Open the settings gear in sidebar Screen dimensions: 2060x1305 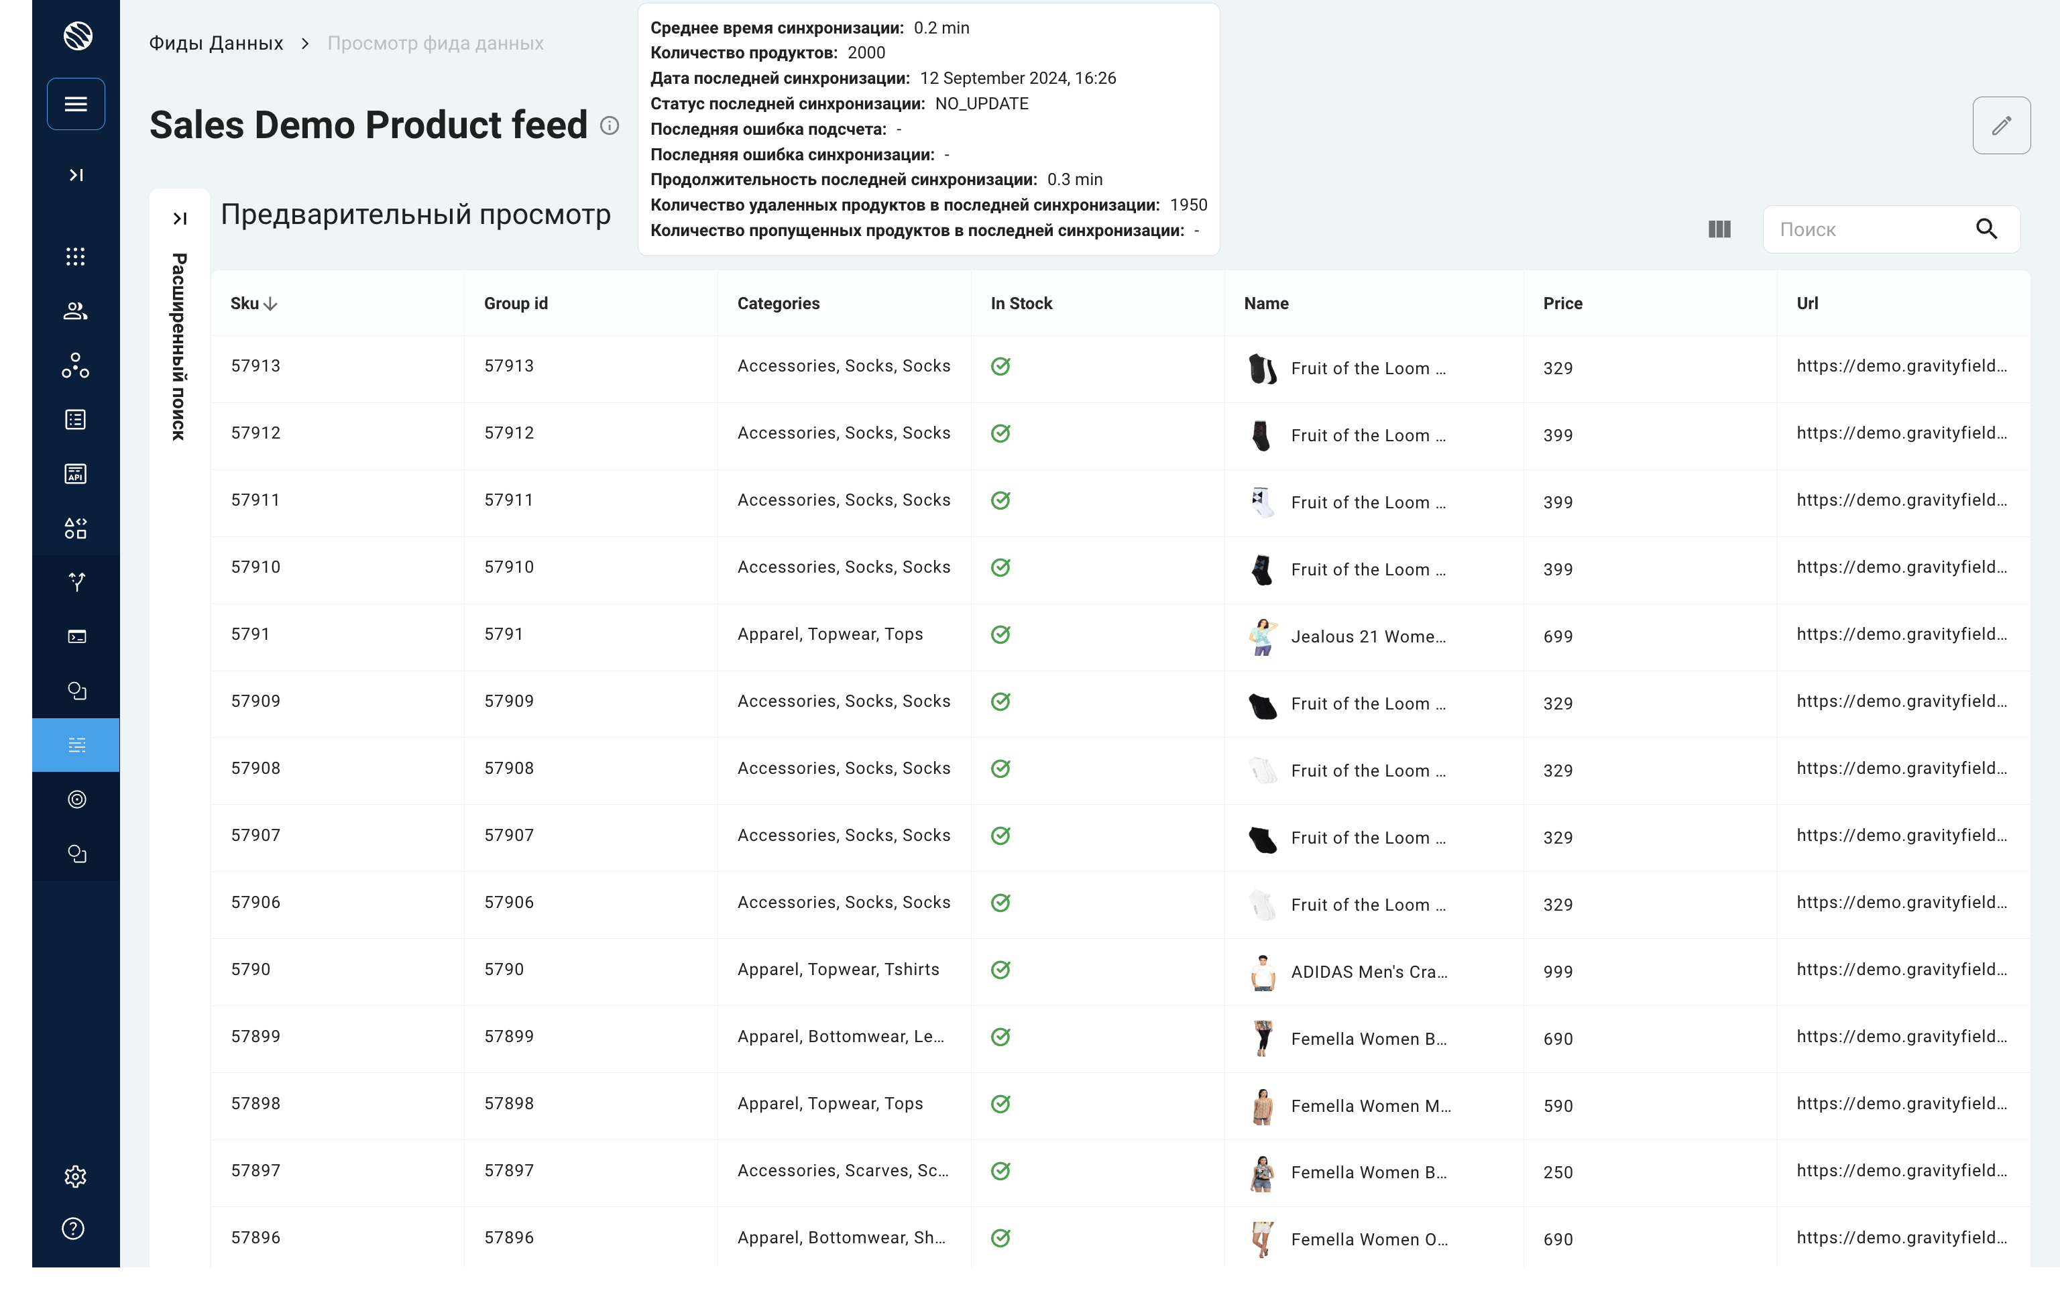tap(75, 1176)
